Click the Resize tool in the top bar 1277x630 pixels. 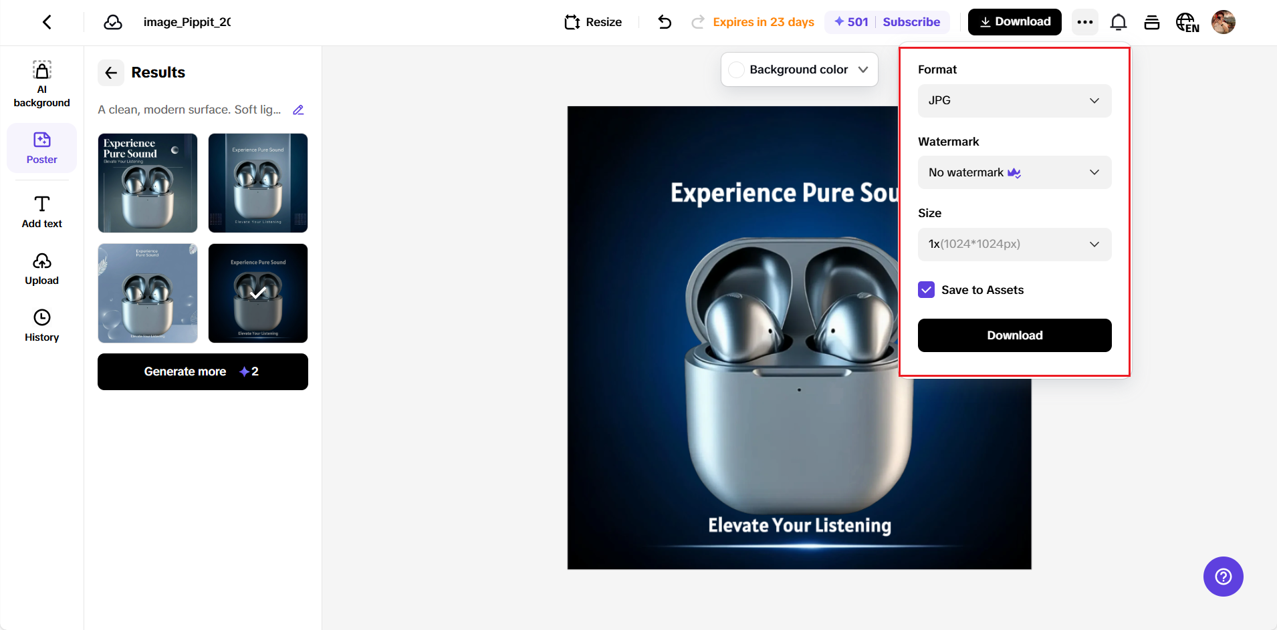pyautogui.click(x=593, y=22)
